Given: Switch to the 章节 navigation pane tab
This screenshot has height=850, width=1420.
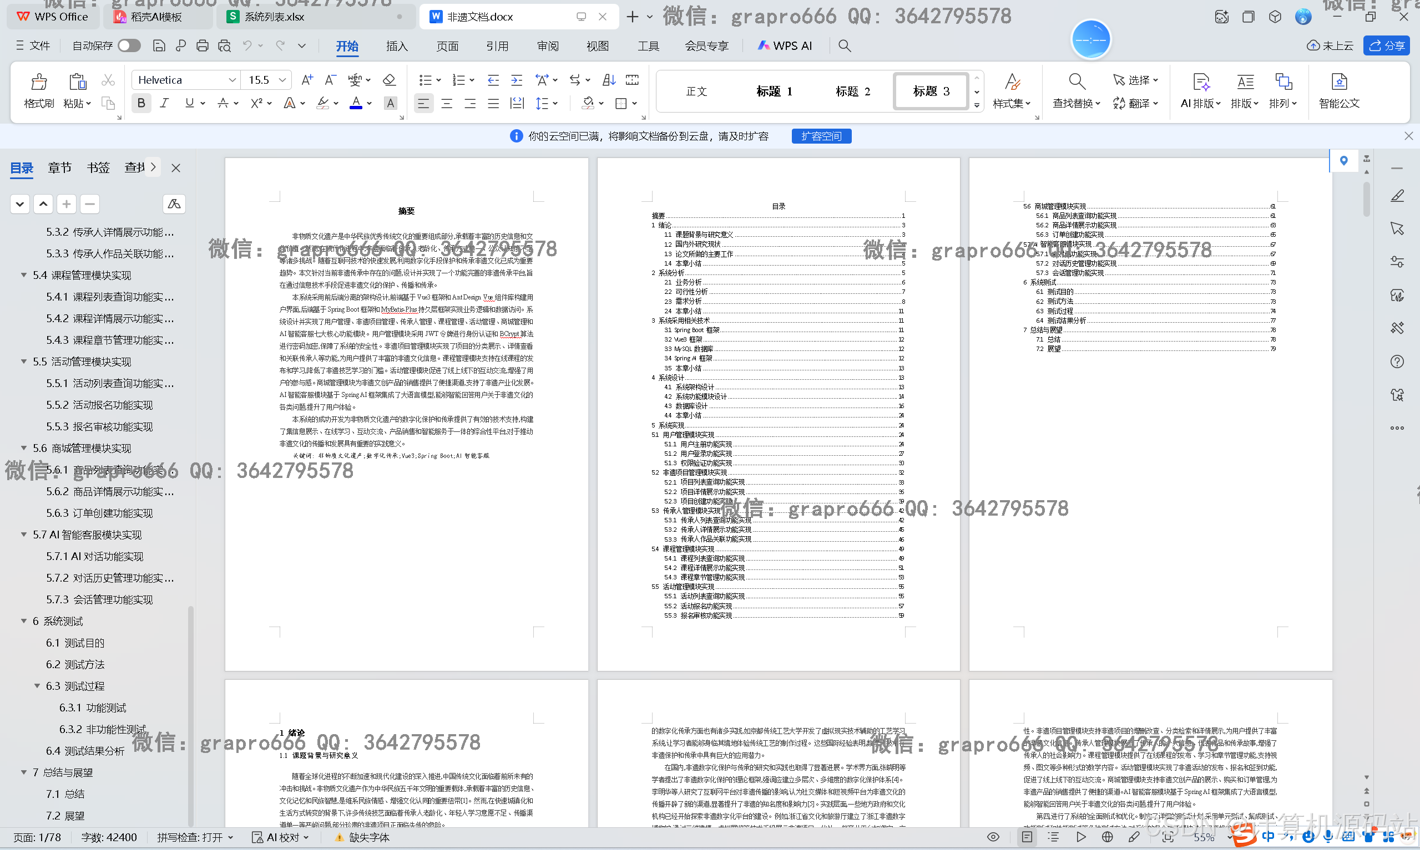Looking at the screenshot, I should (x=59, y=168).
